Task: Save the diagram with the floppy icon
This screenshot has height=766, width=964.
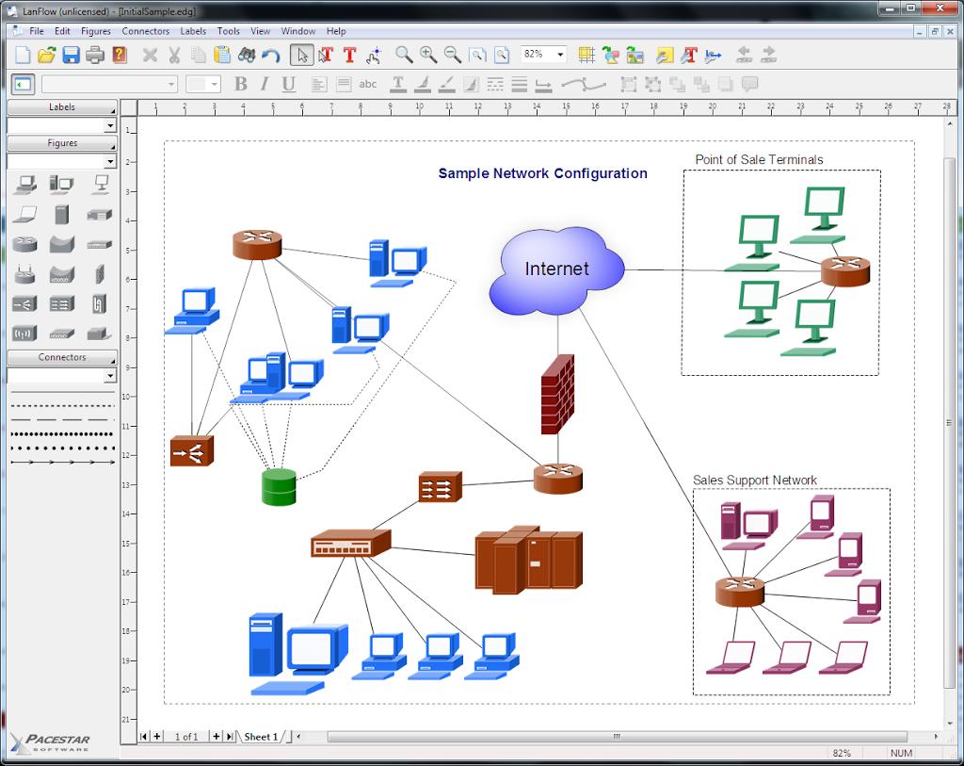Action: 71,56
